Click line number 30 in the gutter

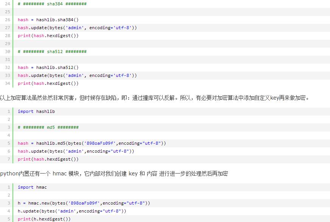7,52
